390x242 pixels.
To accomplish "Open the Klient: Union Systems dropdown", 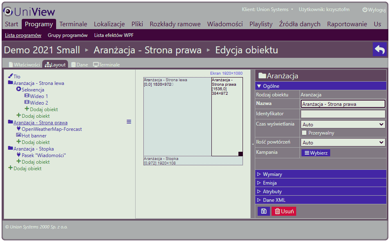I will [x=268, y=9].
